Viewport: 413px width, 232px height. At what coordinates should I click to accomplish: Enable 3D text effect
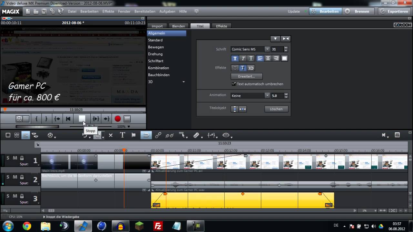coord(251,68)
